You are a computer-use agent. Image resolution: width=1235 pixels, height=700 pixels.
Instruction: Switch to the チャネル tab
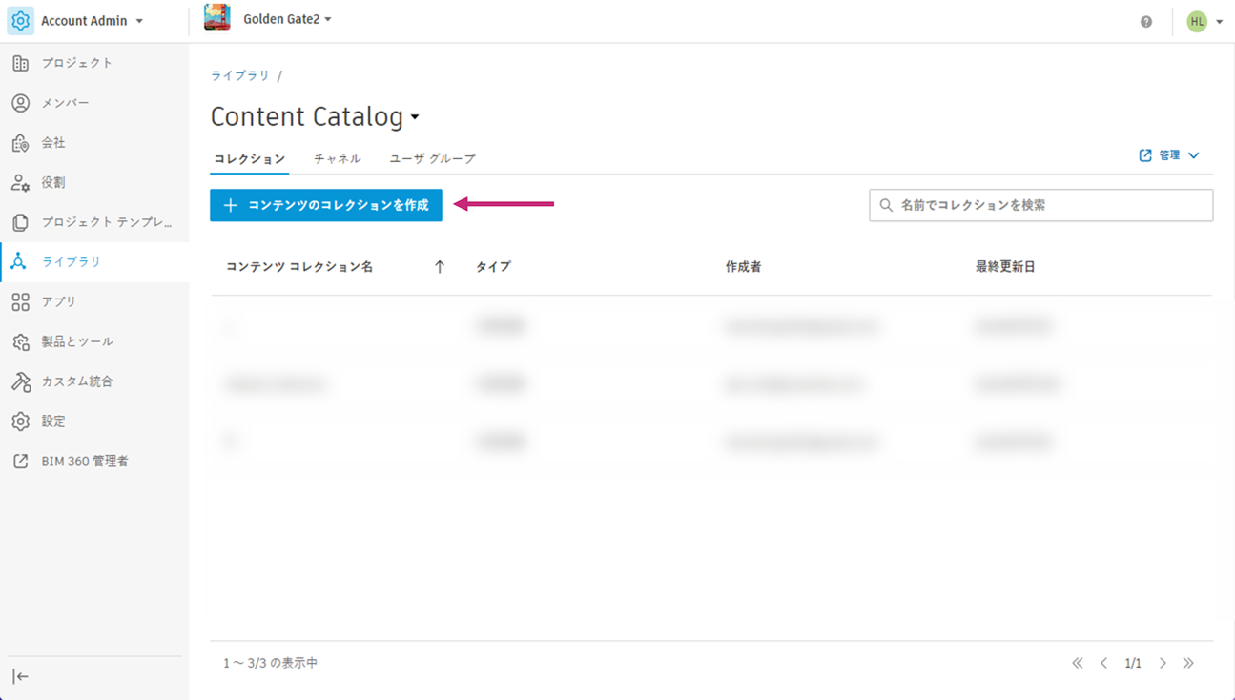click(x=337, y=159)
